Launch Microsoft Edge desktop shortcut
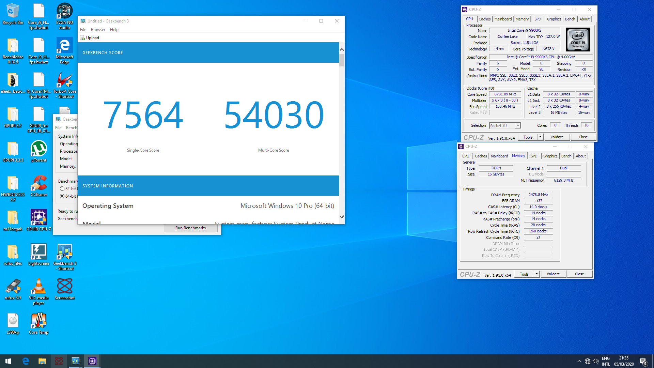The image size is (654, 368). (x=64, y=50)
